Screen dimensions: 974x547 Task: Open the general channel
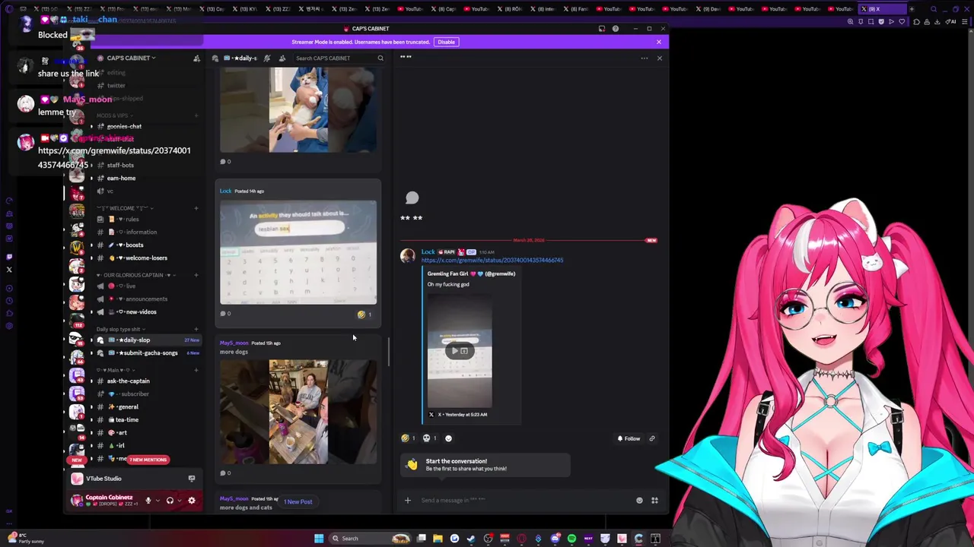tap(128, 406)
